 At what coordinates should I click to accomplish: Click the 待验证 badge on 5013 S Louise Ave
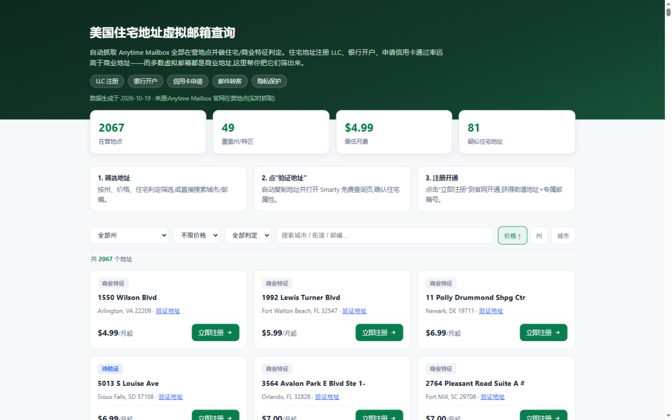(111, 369)
